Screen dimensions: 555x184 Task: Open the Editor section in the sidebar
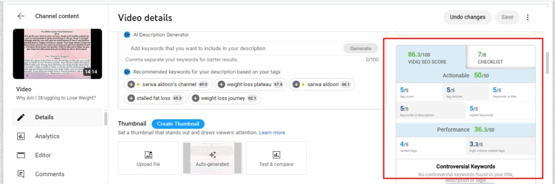tap(43, 155)
